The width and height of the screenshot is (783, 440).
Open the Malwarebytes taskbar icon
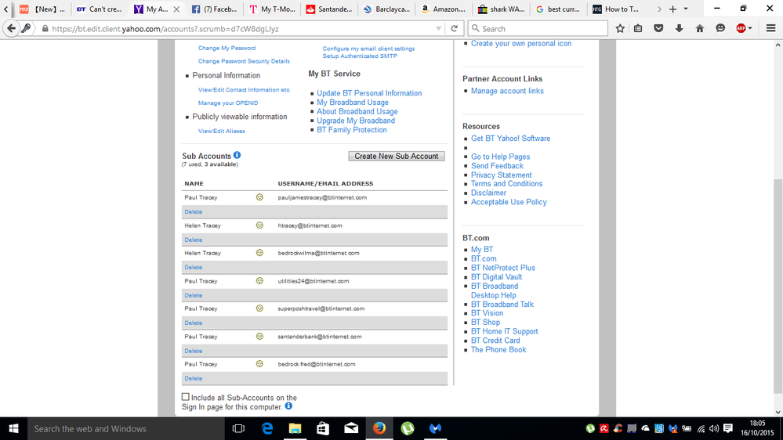pyautogui.click(x=436, y=428)
